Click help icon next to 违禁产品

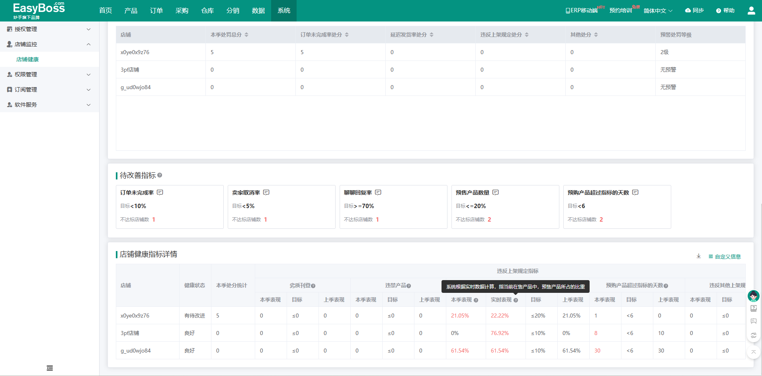tap(409, 286)
